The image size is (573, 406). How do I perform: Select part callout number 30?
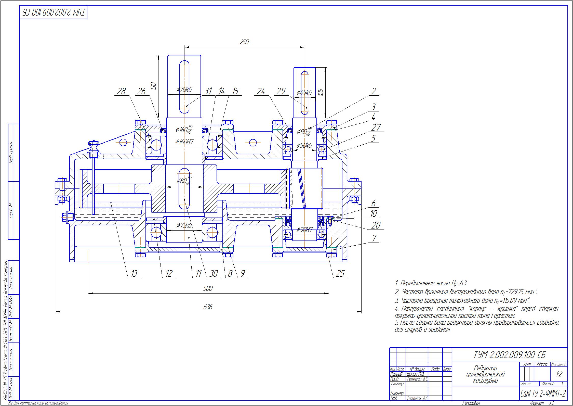[213, 274]
